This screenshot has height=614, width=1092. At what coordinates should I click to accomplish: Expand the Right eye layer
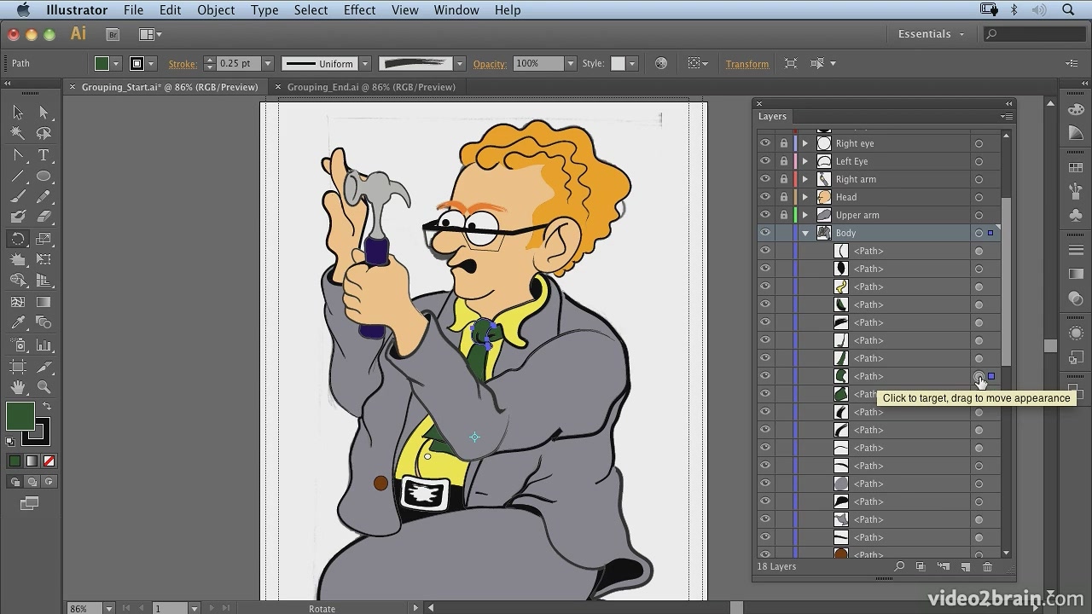[804, 143]
